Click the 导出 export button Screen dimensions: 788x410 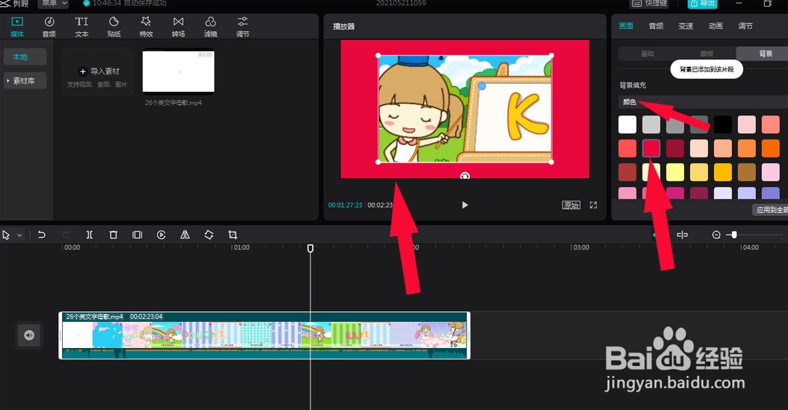pyautogui.click(x=703, y=3)
